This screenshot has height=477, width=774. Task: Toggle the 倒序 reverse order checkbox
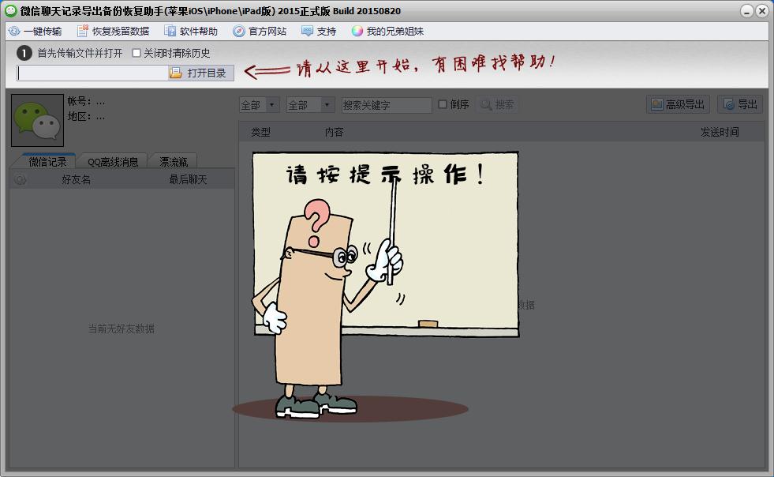pos(443,104)
